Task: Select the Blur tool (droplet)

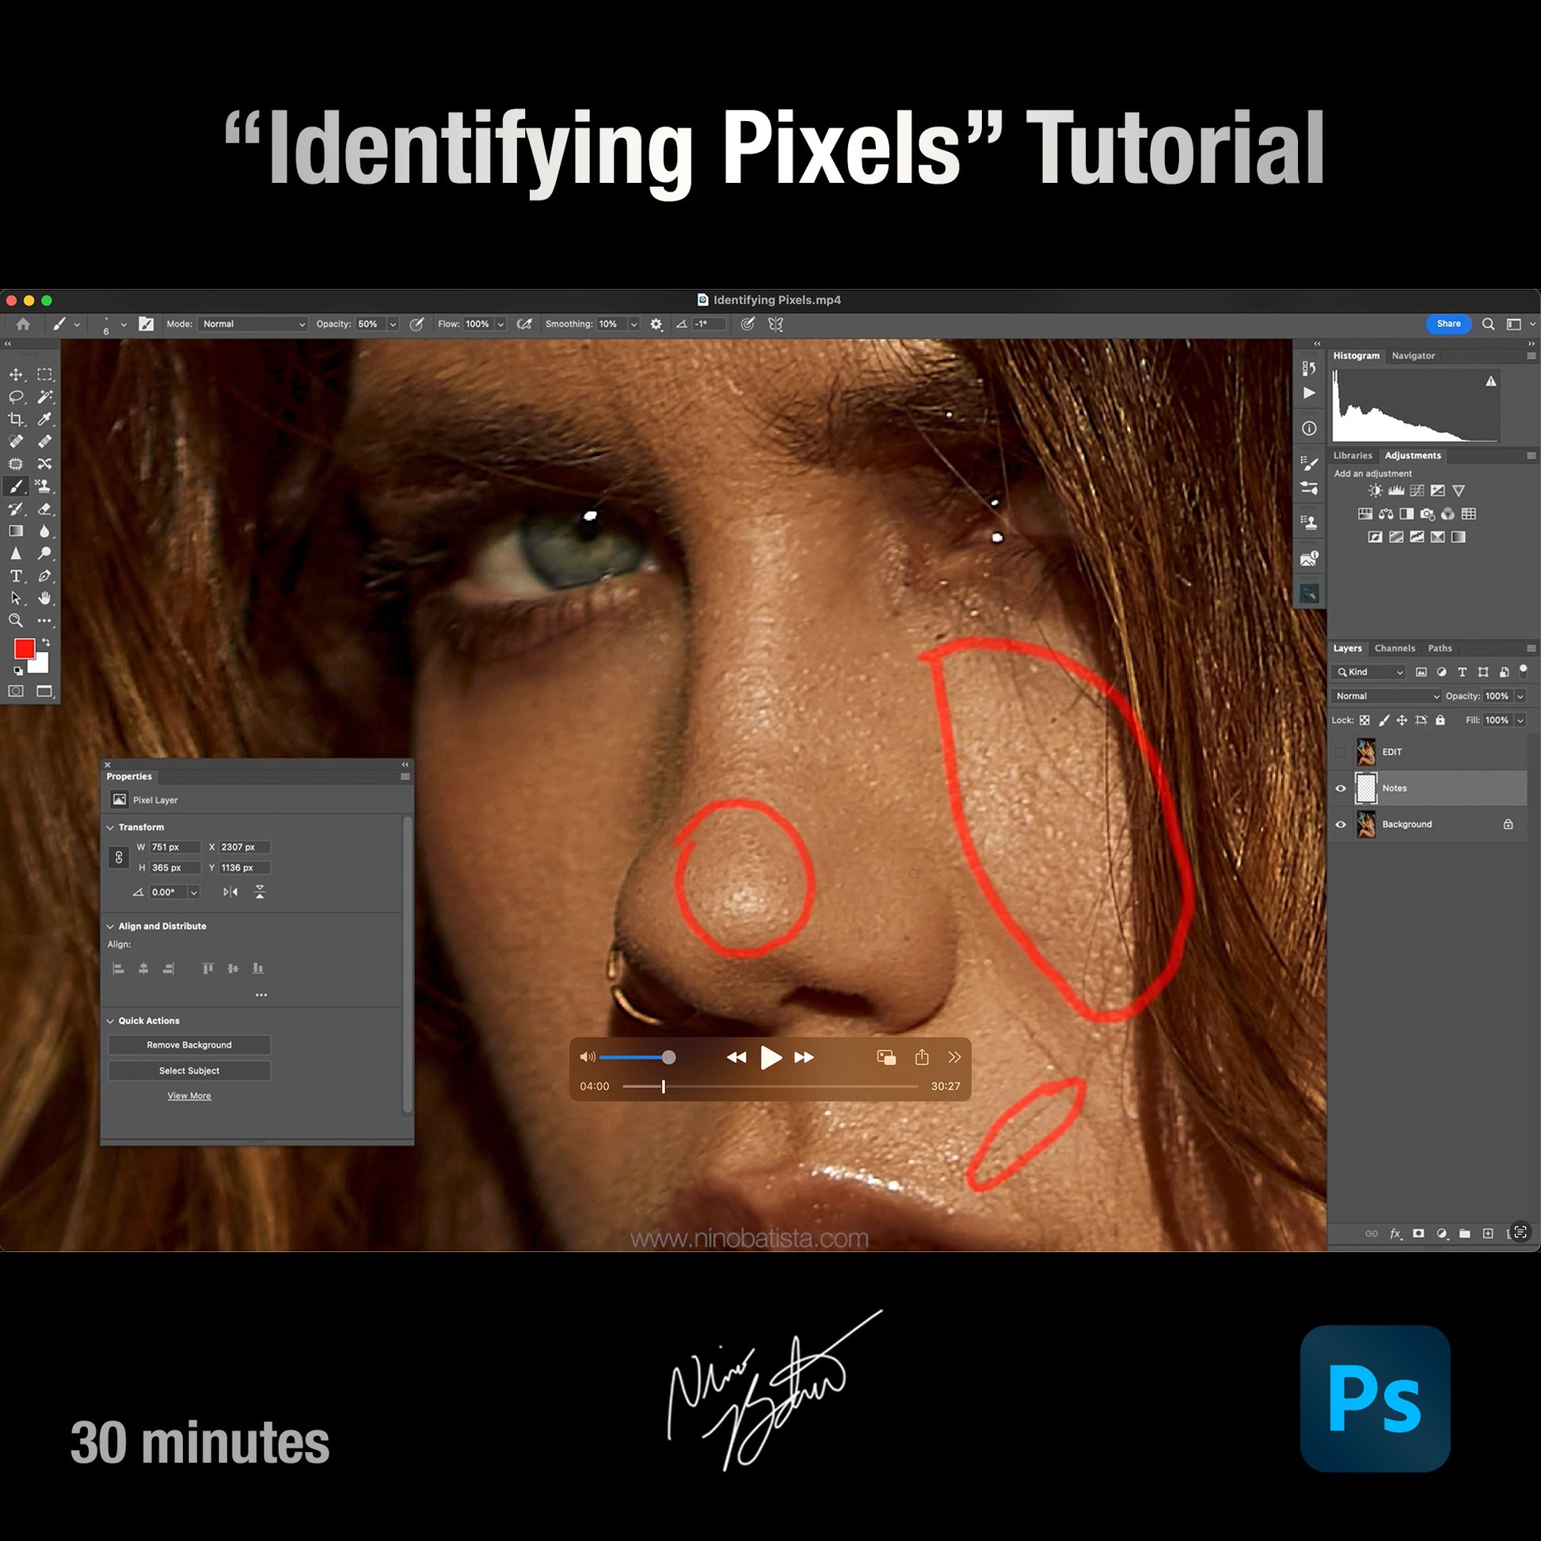Action: coord(44,531)
